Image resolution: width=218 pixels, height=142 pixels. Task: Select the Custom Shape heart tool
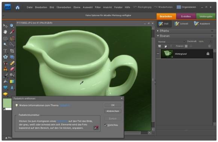pyautogui.click(x=5, y=88)
